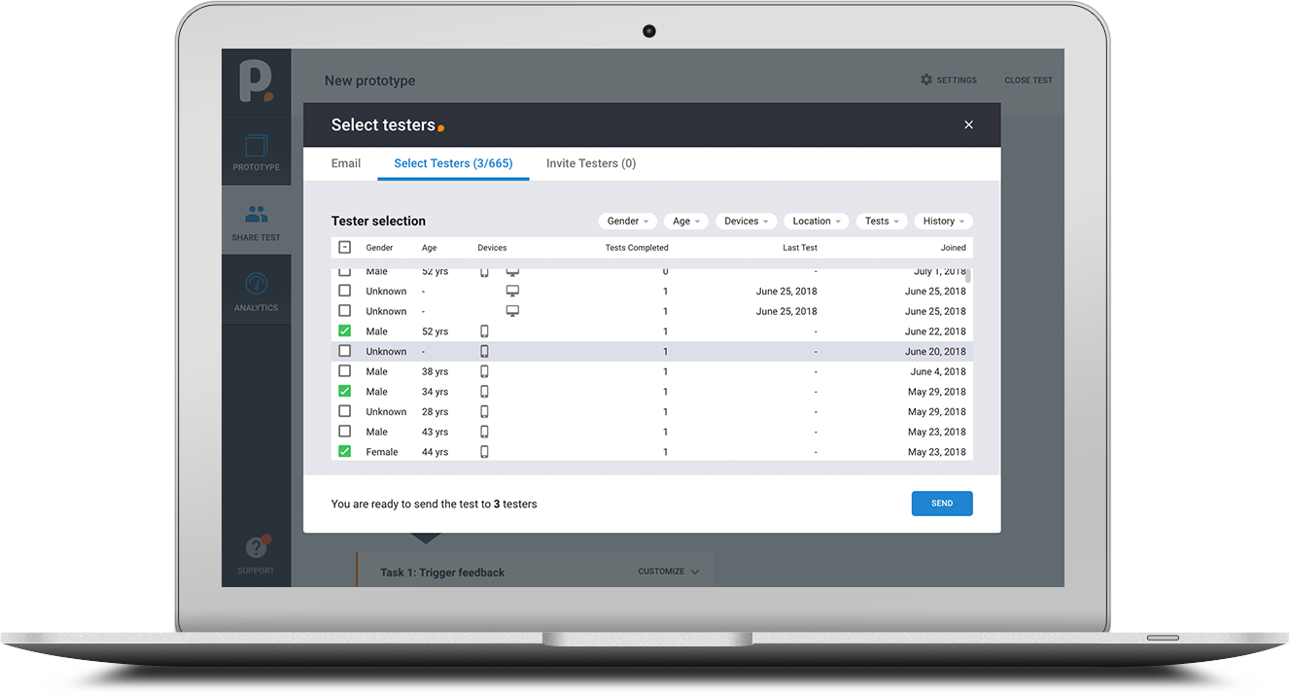Check the Unknown 28 yrs tester
Viewport: 1290px width, 696px height.
click(x=344, y=411)
